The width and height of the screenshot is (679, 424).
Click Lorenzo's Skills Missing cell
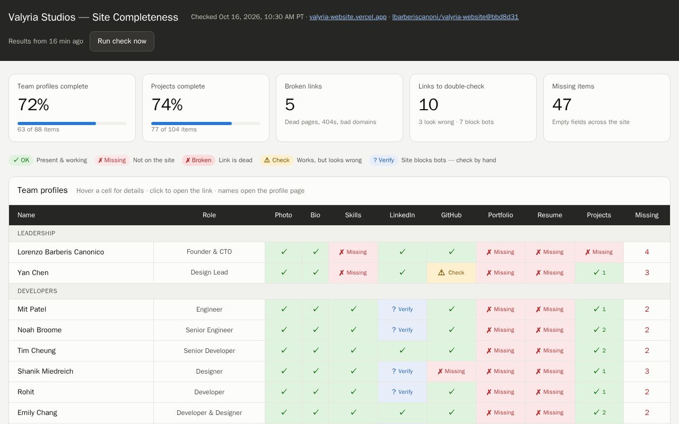[353, 252]
